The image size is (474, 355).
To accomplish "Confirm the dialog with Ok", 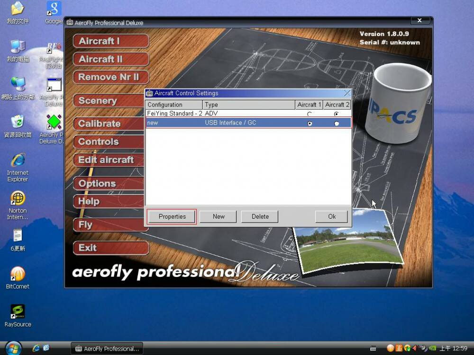I will point(332,216).
